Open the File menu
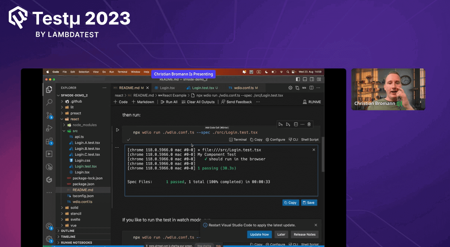 (x=65, y=72)
